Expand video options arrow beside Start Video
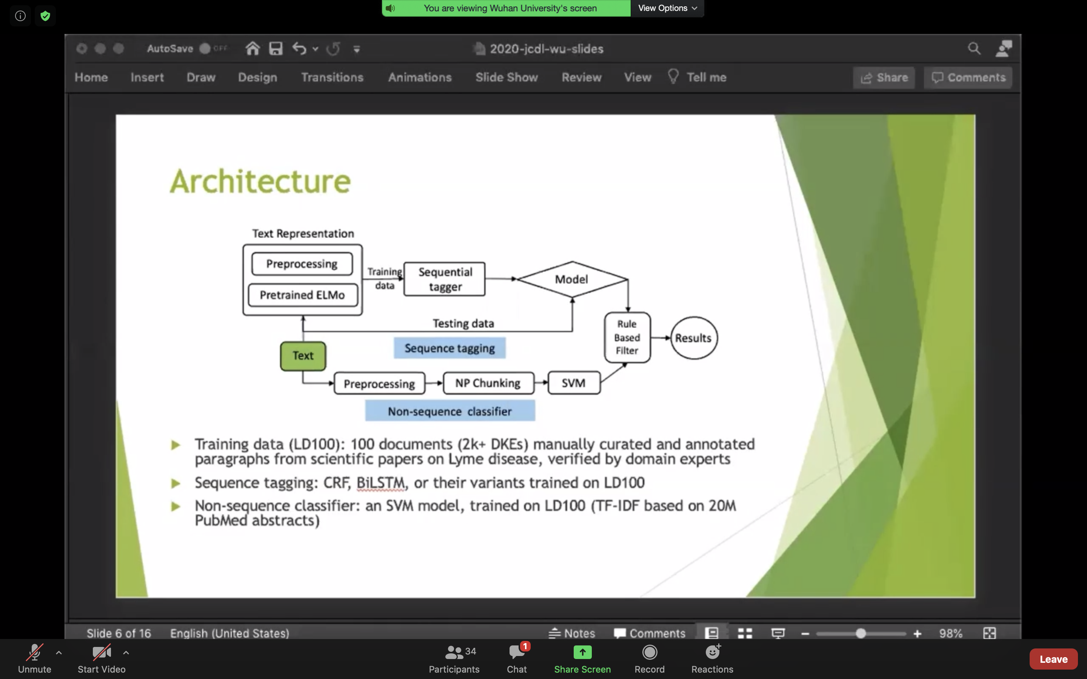Image resolution: width=1087 pixels, height=679 pixels. [126, 653]
